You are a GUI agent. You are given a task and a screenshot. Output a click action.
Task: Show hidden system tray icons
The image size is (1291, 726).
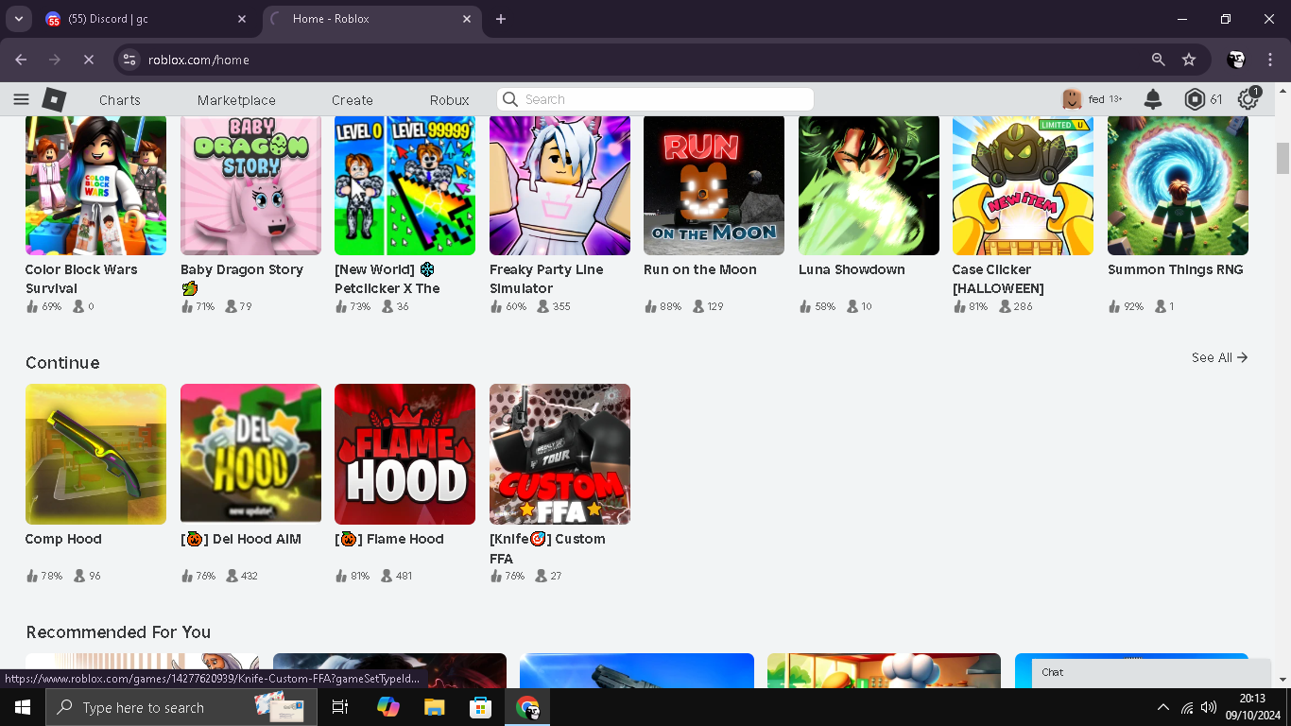pos(1162,707)
